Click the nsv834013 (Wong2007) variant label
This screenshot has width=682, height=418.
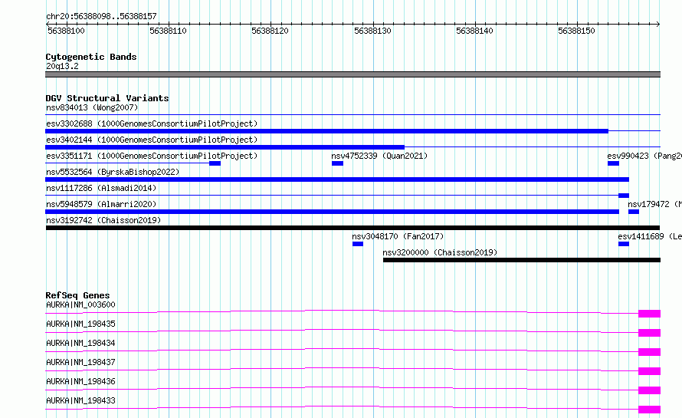[92, 107]
